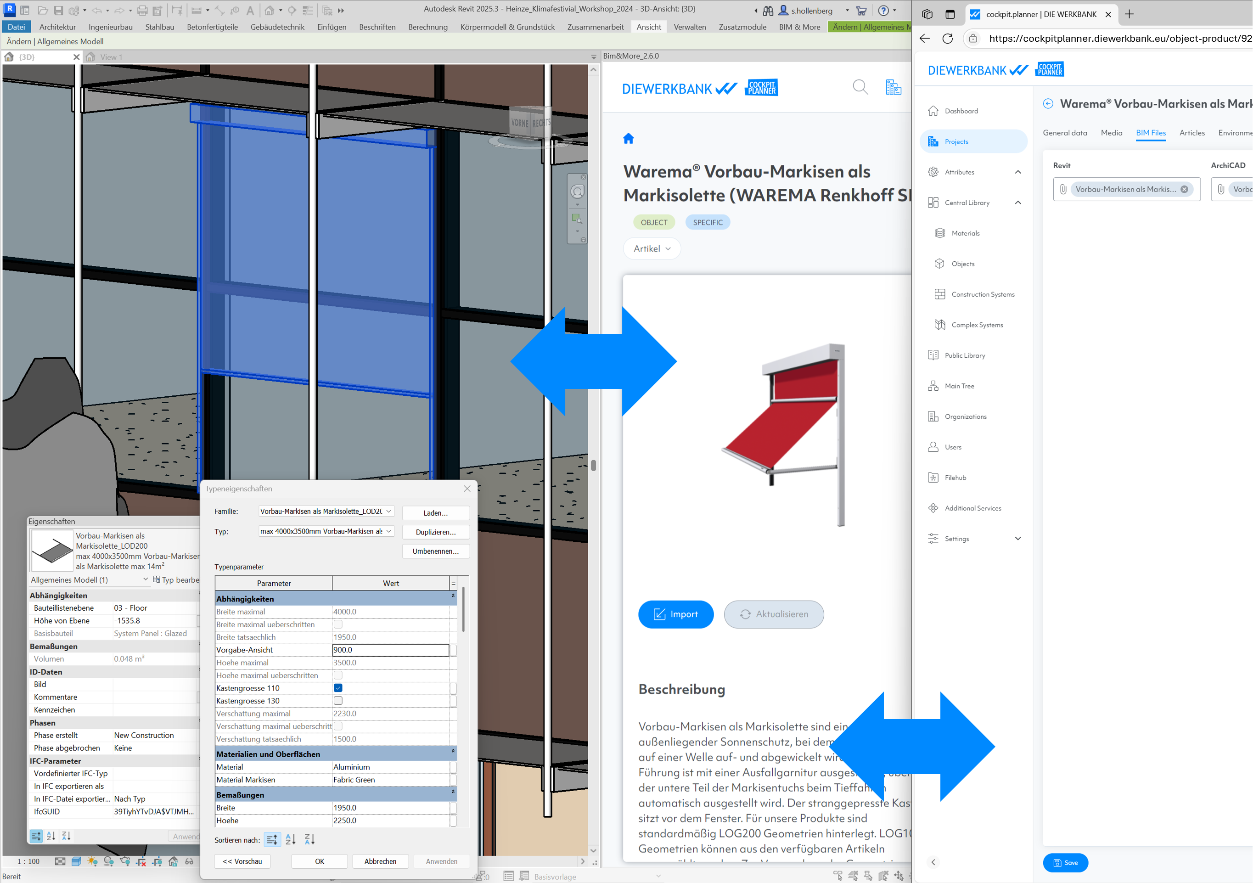Click the Save button in Cockpit Planner
Screen dimensions: 1259x883
1065,863
